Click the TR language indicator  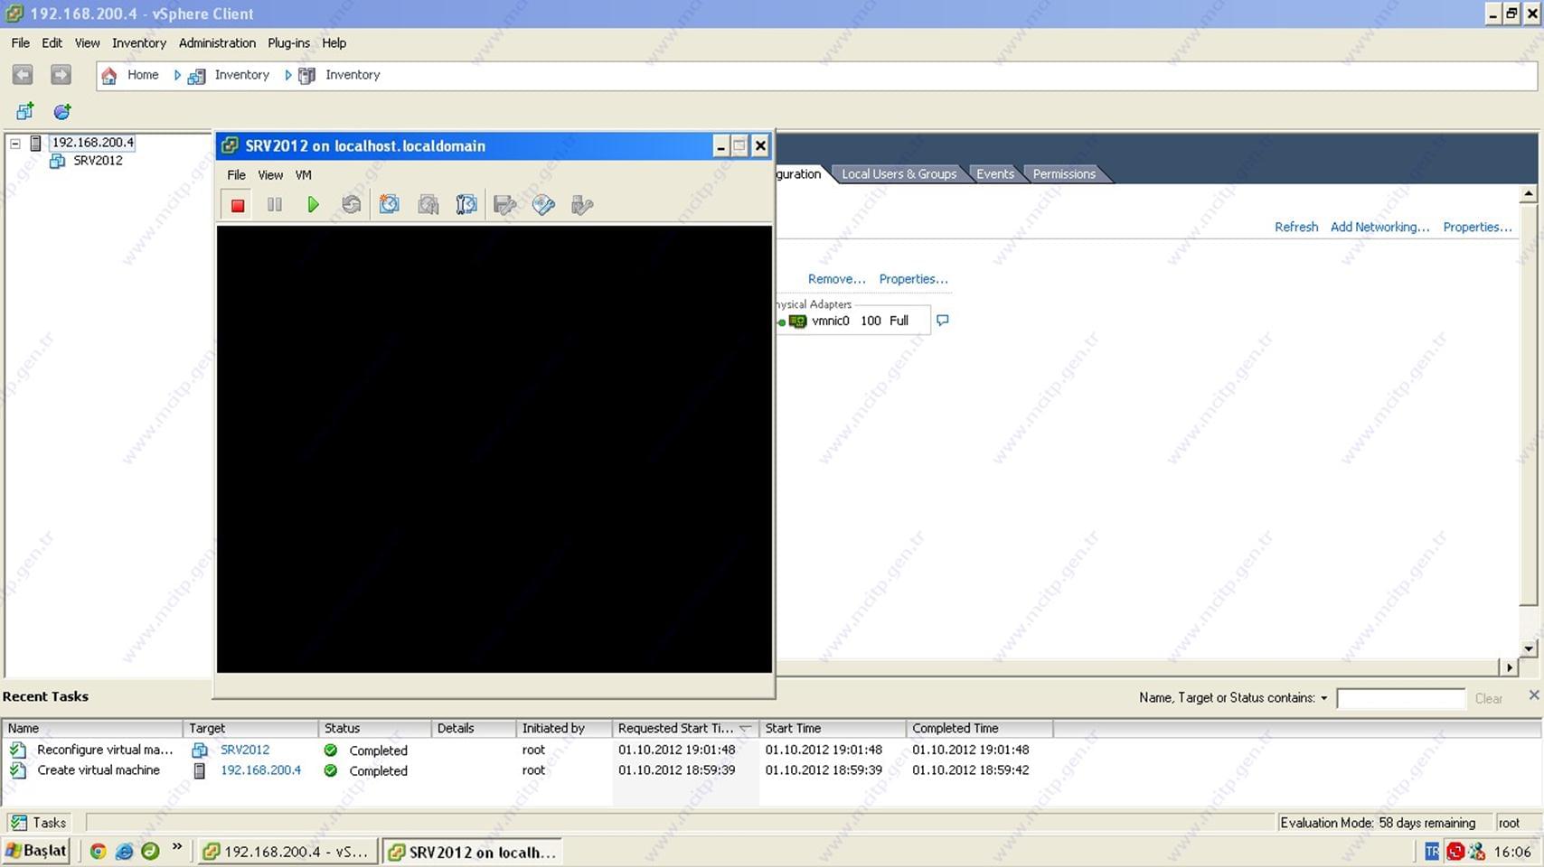1431,851
